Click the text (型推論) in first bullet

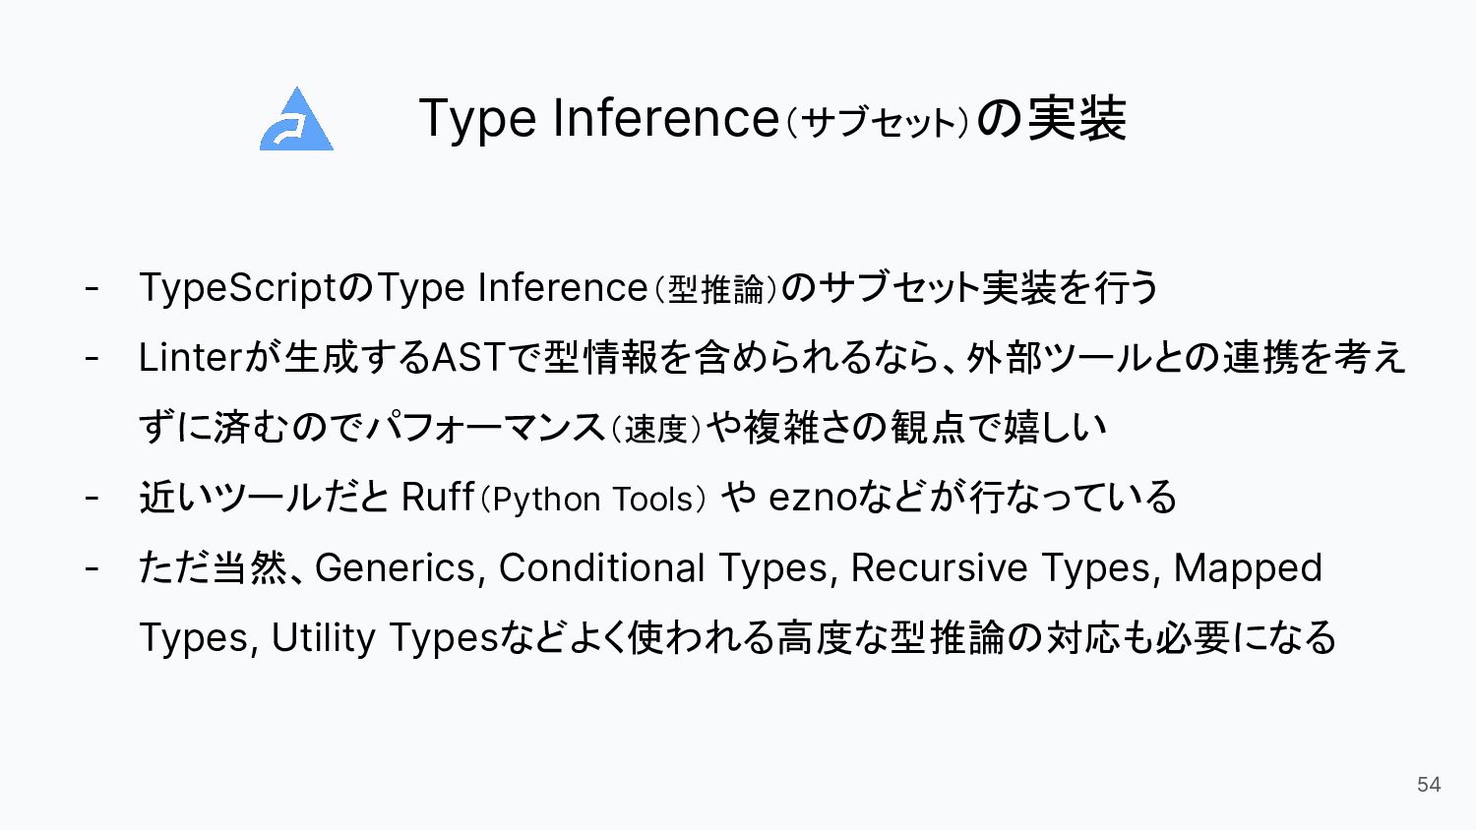point(715,289)
